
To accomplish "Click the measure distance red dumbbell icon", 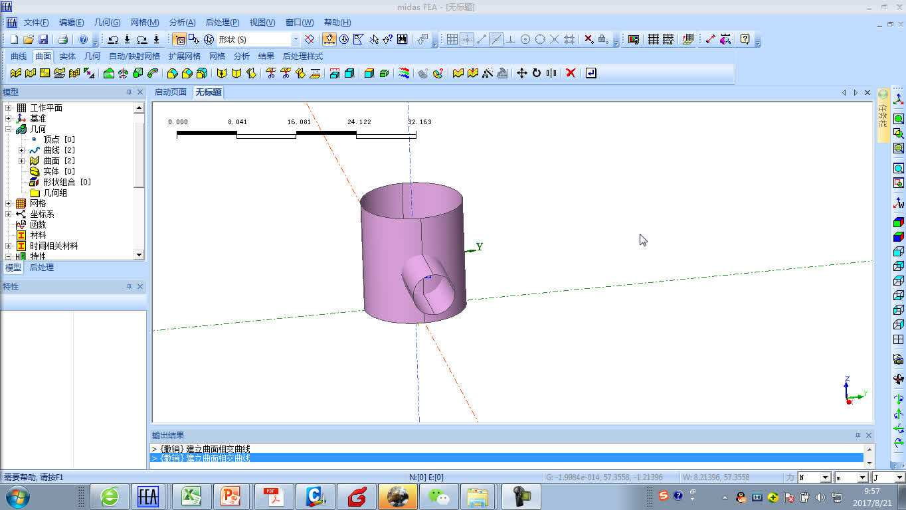I will tap(710, 40).
